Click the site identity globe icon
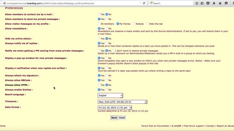Image resolution: width=234 pixels, height=131 pixels. (4, 3)
